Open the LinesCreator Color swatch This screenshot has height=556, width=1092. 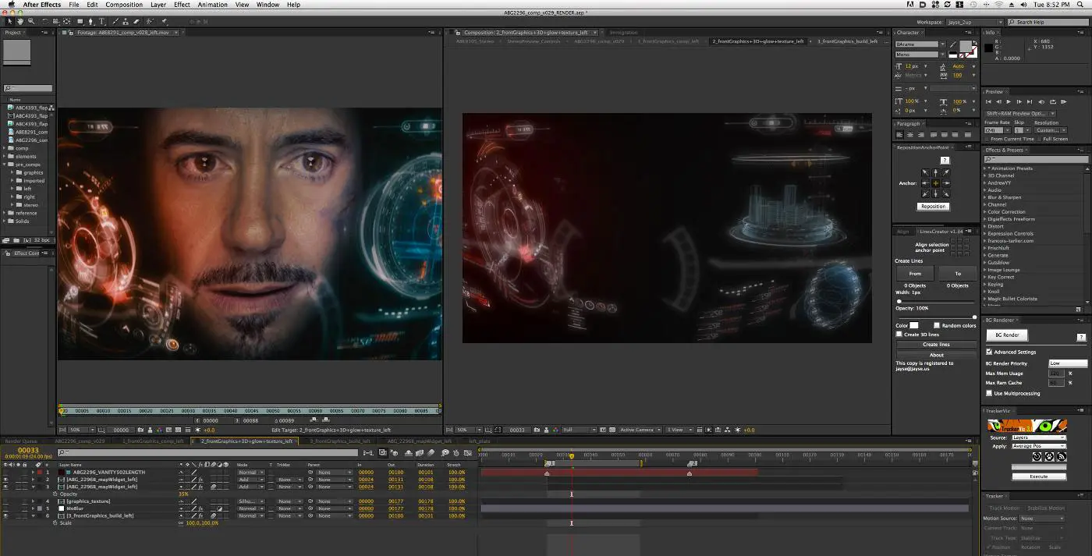[914, 325]
